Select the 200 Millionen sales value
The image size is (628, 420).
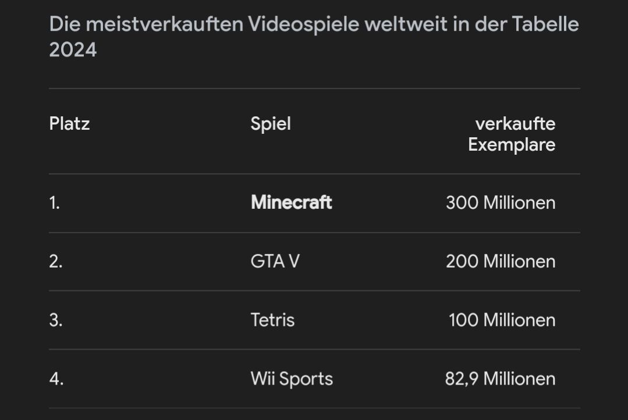coord(501,261)
